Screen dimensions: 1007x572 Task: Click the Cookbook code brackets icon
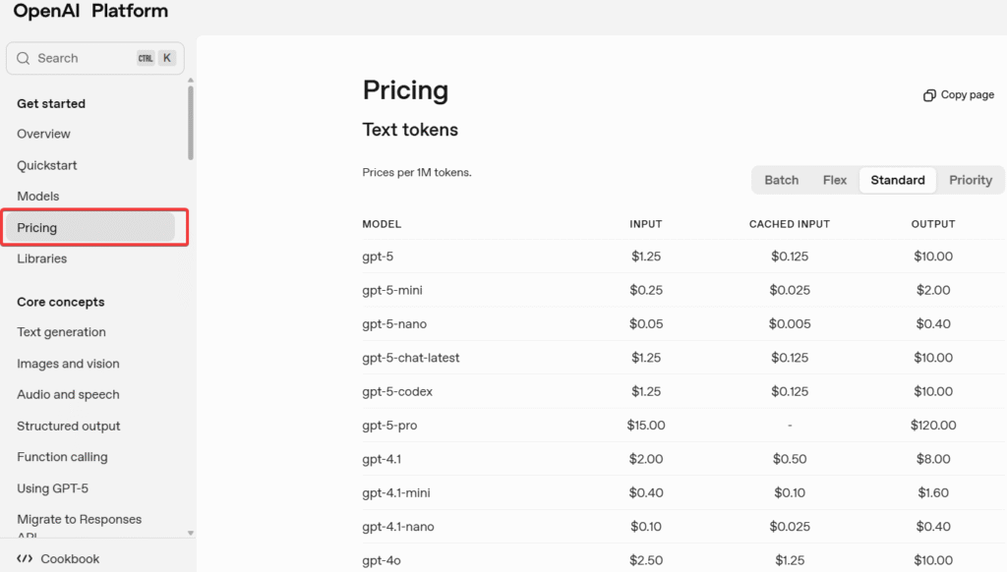coord(25,559)
